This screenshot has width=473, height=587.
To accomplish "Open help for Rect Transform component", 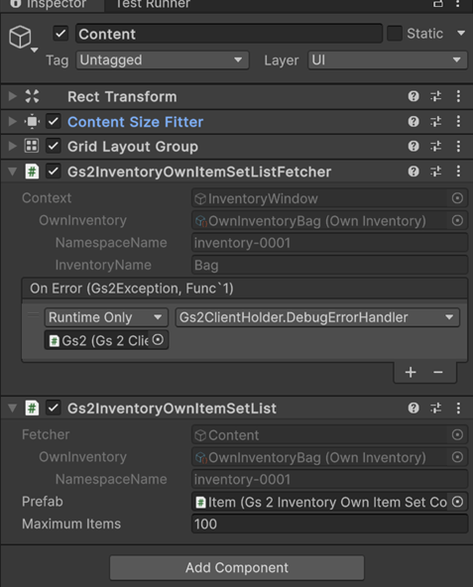I will [x=414, y=96].
